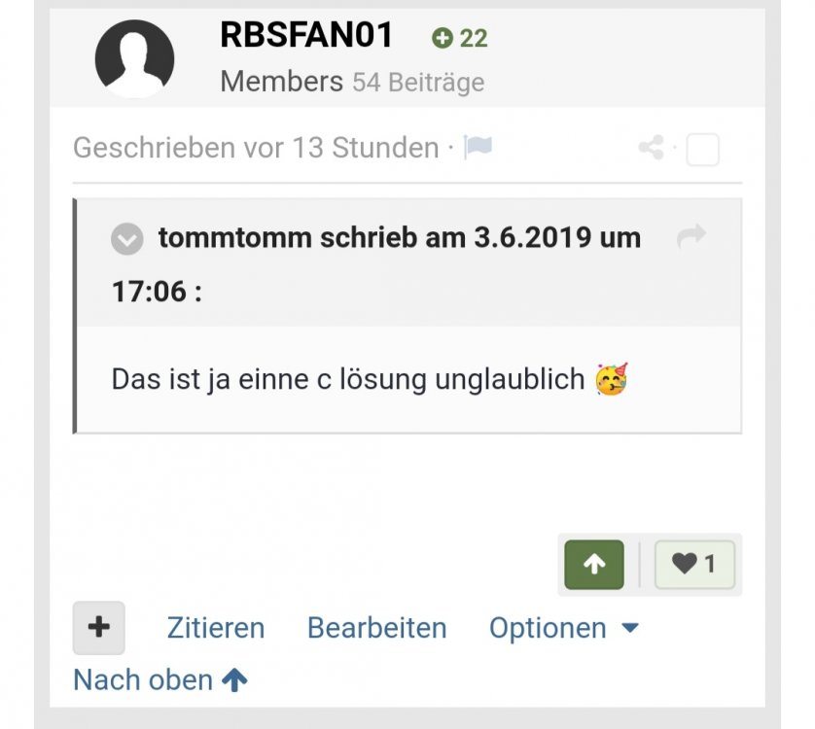Share this post via share icon

click(x=652, y=147)
